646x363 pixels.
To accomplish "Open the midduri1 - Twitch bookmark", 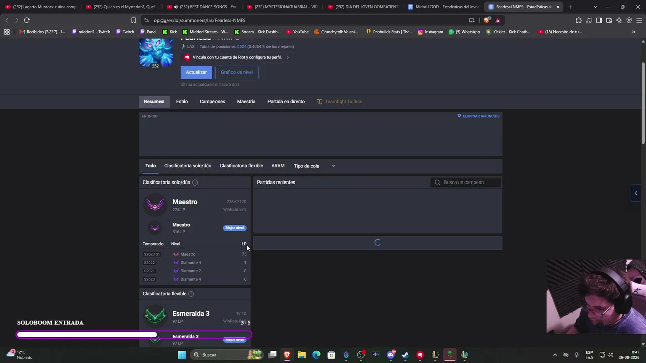I will (x=91, y=32).
